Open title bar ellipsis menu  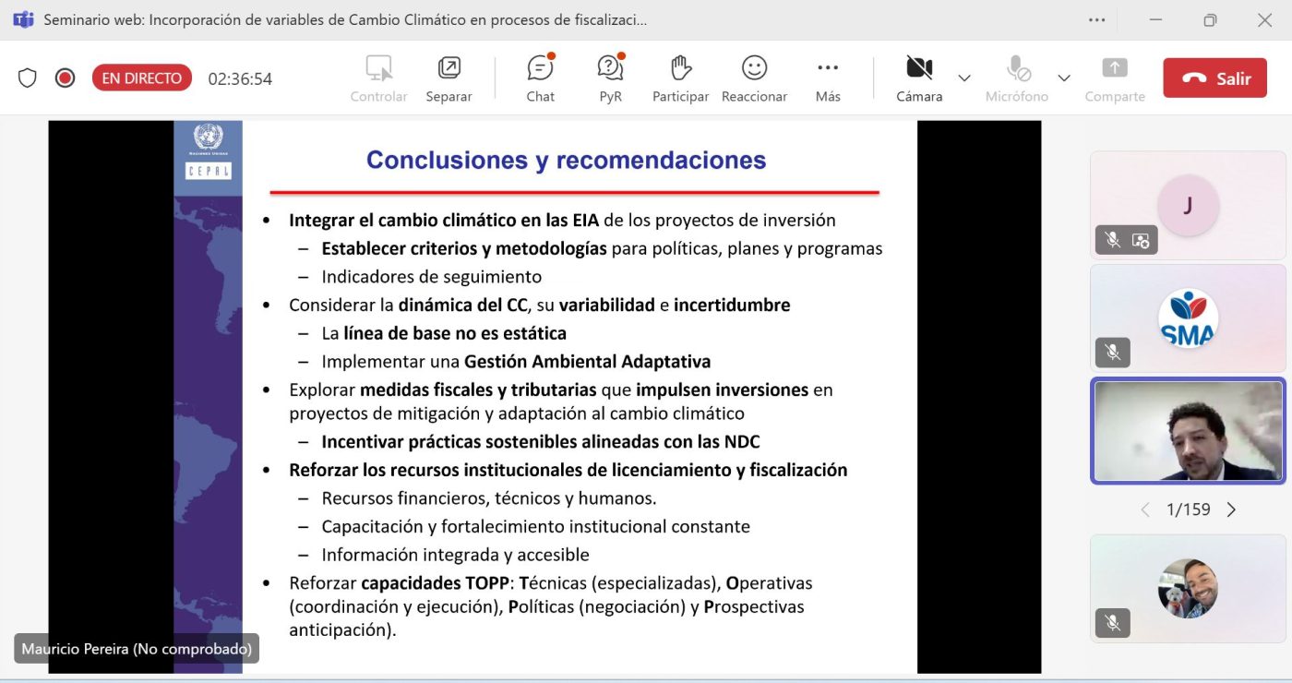[x=1096, y=19]
